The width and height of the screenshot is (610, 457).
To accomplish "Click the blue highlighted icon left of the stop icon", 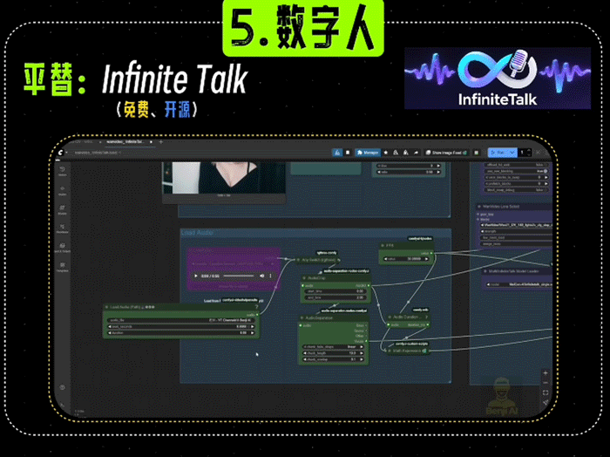I will click(x=337, y=153).
